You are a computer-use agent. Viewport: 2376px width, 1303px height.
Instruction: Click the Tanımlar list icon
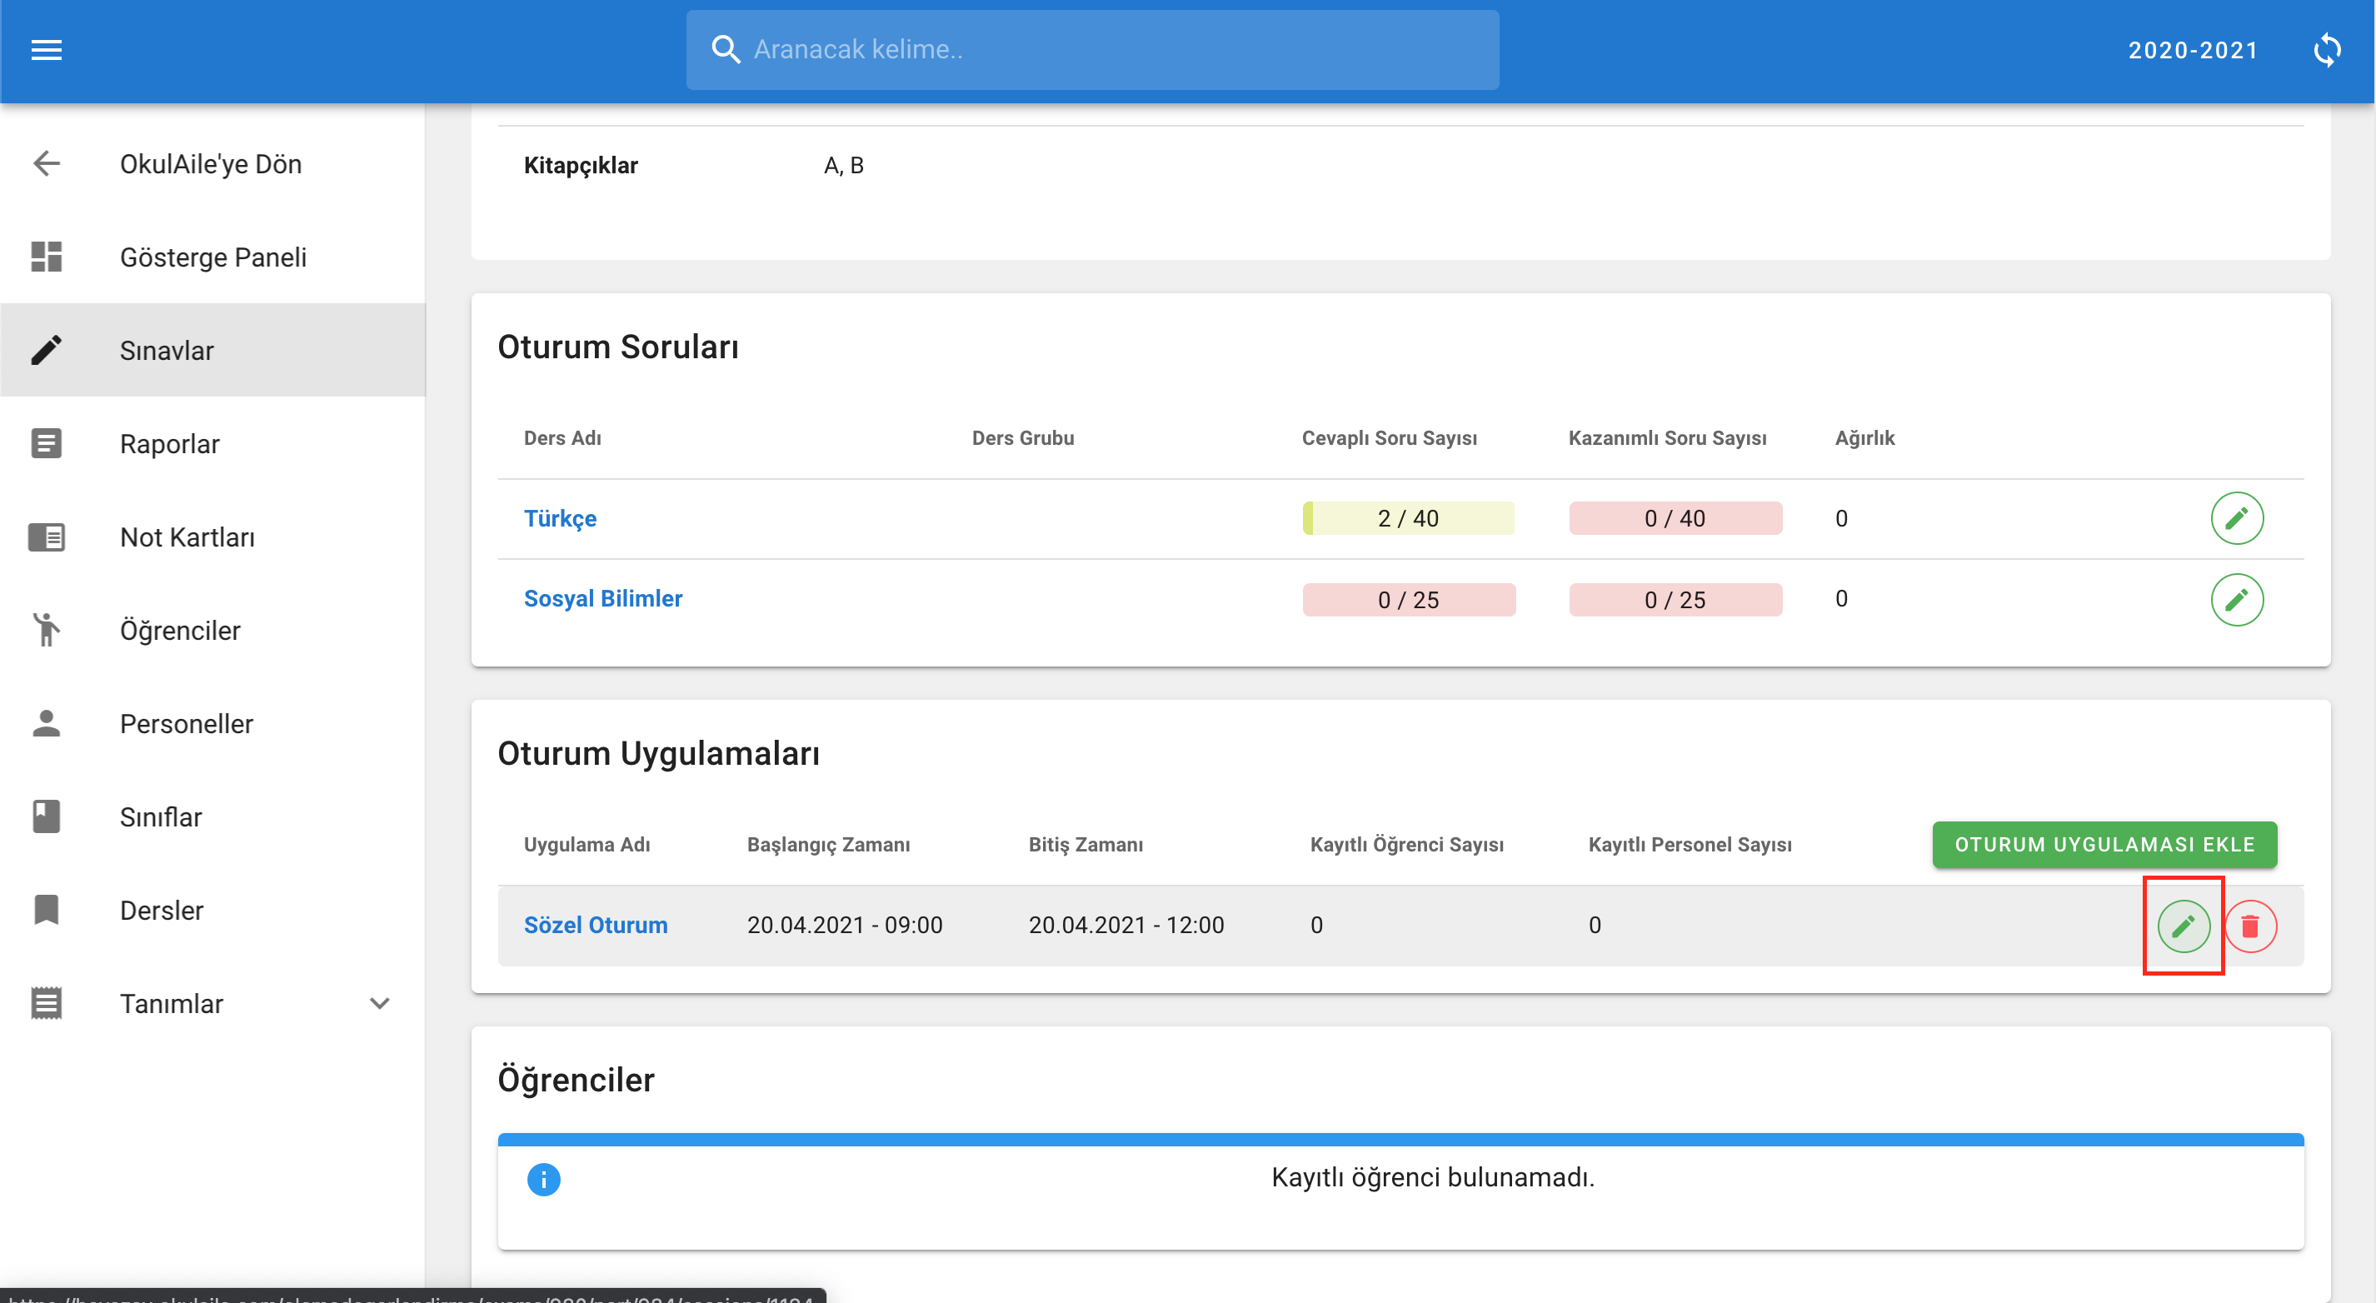point(46,1003)
